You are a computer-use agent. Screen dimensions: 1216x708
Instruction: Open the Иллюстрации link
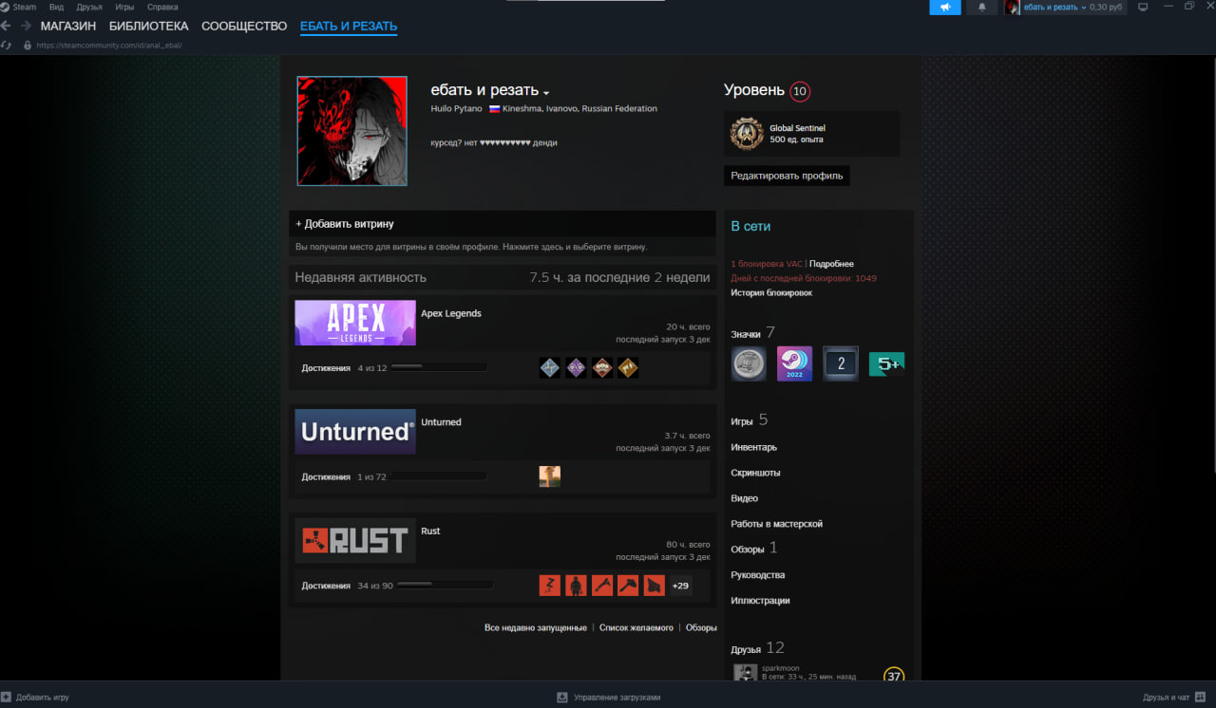coord(760,601)
